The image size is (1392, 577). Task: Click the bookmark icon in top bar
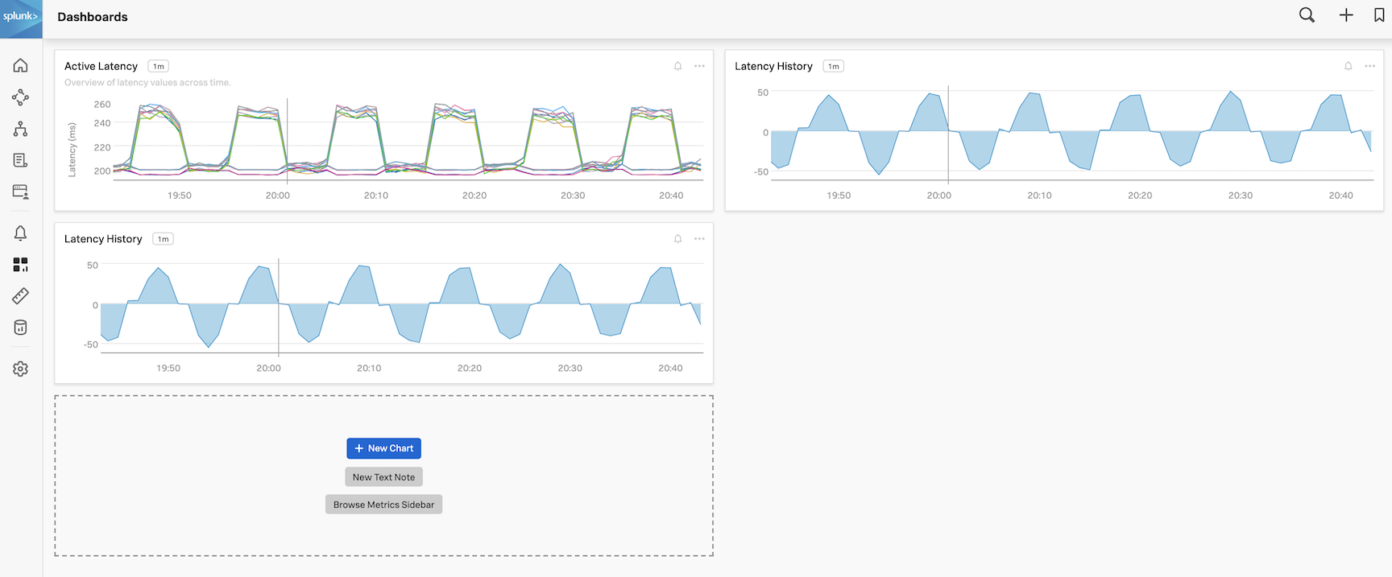[1379, 15]
